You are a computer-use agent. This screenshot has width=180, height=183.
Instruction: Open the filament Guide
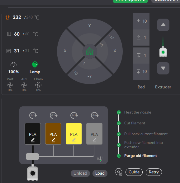tap(134, 172)
